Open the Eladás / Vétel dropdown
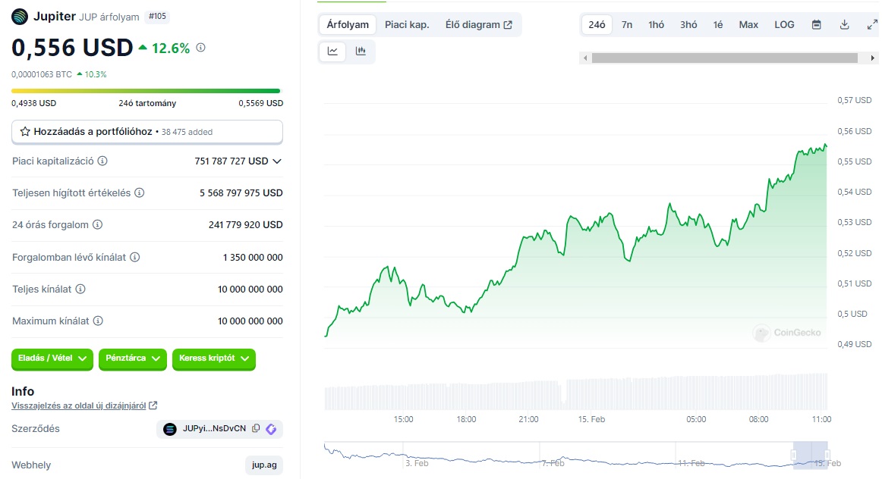The width and height of the screenshot is (882, 479). [x=52, y=358]
